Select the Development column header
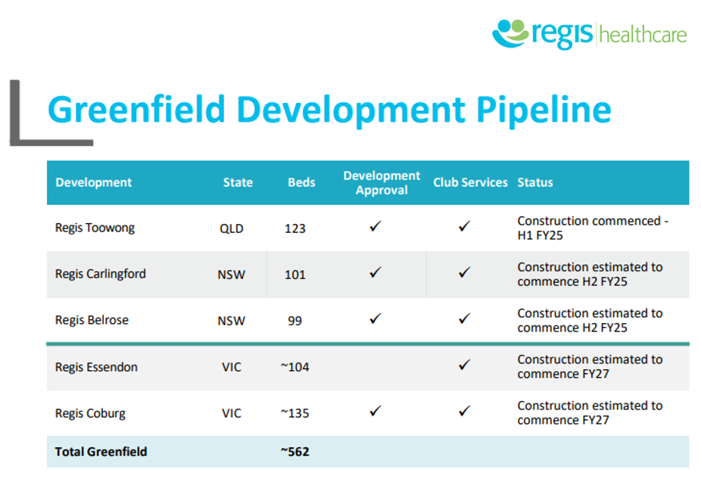The height and width of the screenshot is (482, 701). tap(93, 182)
